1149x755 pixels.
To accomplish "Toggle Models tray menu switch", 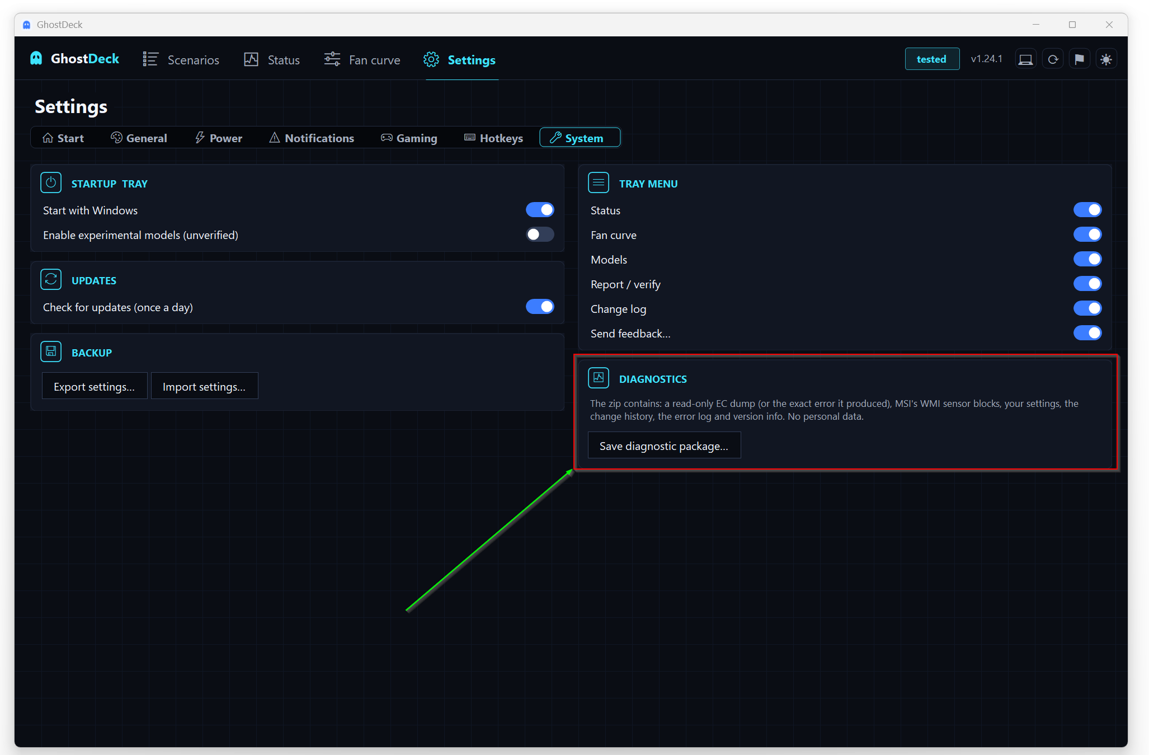I will (1087, 259).
